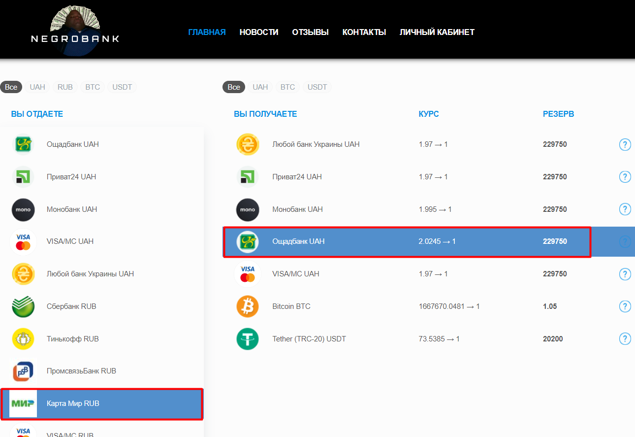635x437 pixels.
Task: Select Тинькофф RUB to give
Action: pos(102,339)
